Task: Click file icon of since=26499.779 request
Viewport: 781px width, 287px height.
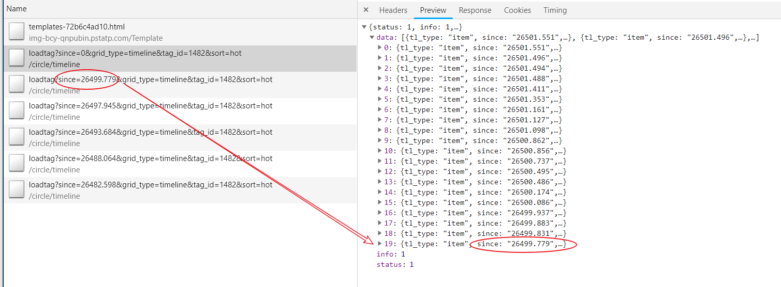Action: click(17, 85)
